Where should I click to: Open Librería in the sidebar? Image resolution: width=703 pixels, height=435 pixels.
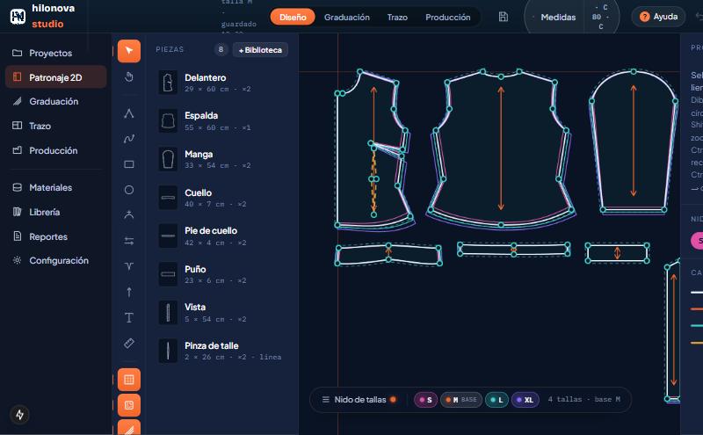[55, 212]
